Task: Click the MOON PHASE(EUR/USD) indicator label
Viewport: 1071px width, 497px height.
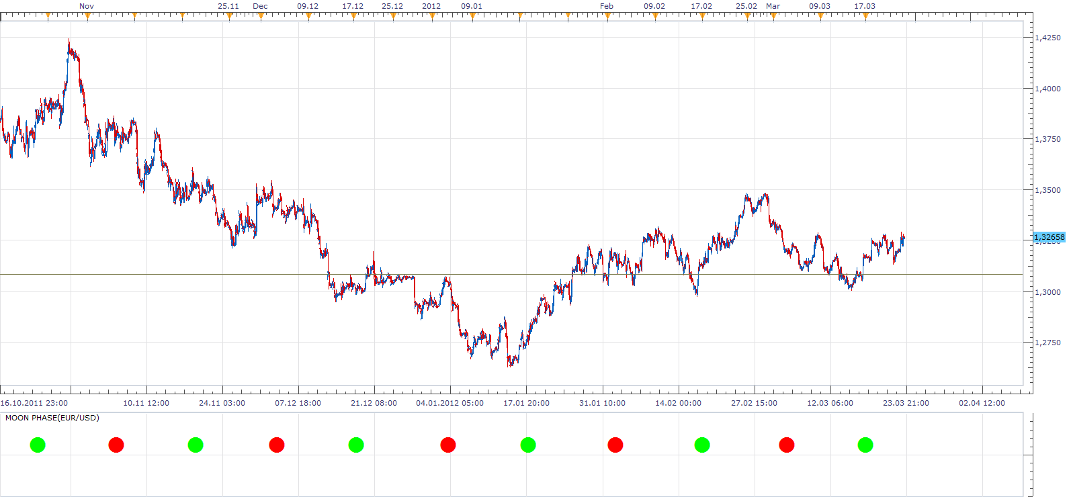Action: (x=52, y=418)
